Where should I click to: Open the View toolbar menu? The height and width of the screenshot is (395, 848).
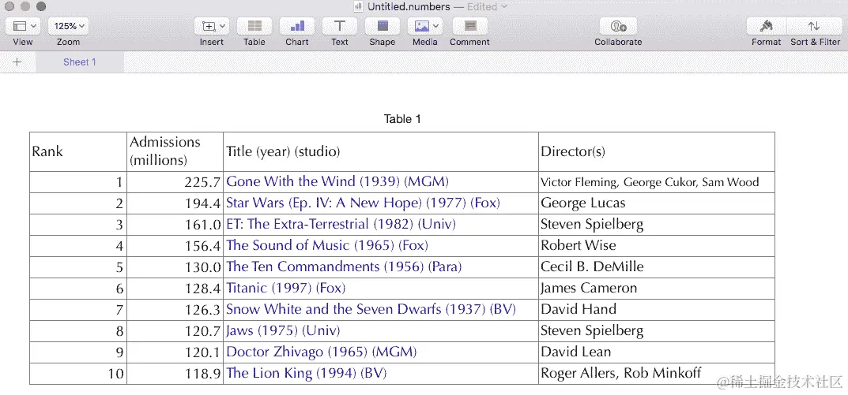tap(24, 26)
